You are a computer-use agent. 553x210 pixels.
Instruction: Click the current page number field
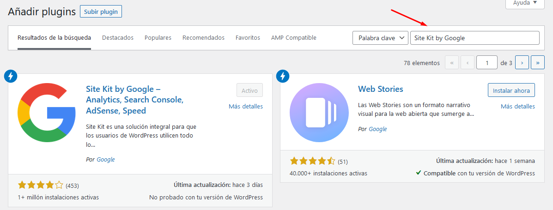click(x=487, y=63)
